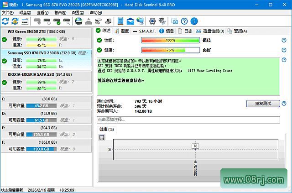
Task: Click the blue report notepad toolbar icon
Action: pyautogui.click(x=121, y=21)
